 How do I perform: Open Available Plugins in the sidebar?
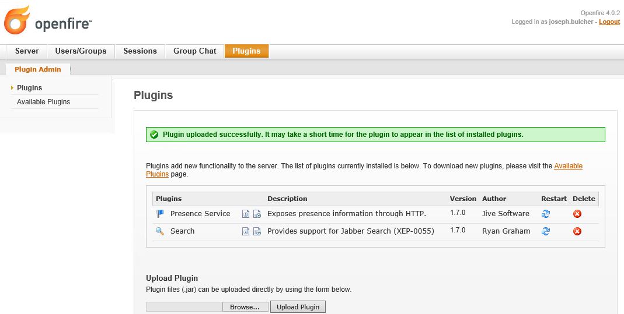(x=43, y=102)
